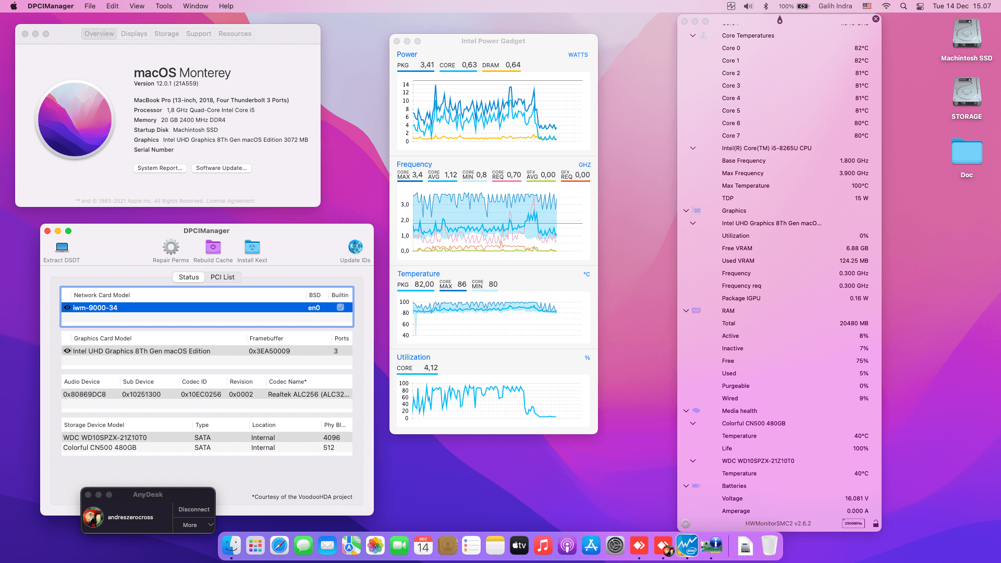The height and width of the screenshot is (563, 1001).
Task: Click the Install Kext toolbar icon
Action: click(x=252, y=247)
